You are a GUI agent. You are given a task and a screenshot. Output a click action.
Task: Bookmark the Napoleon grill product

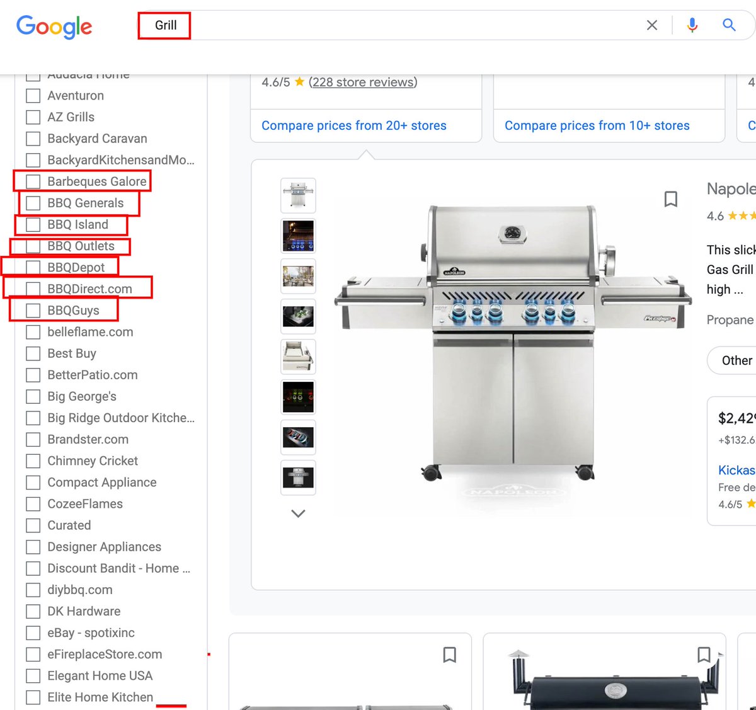tap(671, 199)
